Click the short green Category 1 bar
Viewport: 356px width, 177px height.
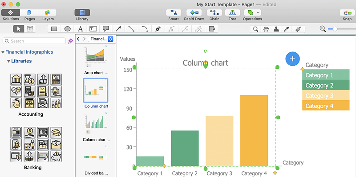[150, 161]
